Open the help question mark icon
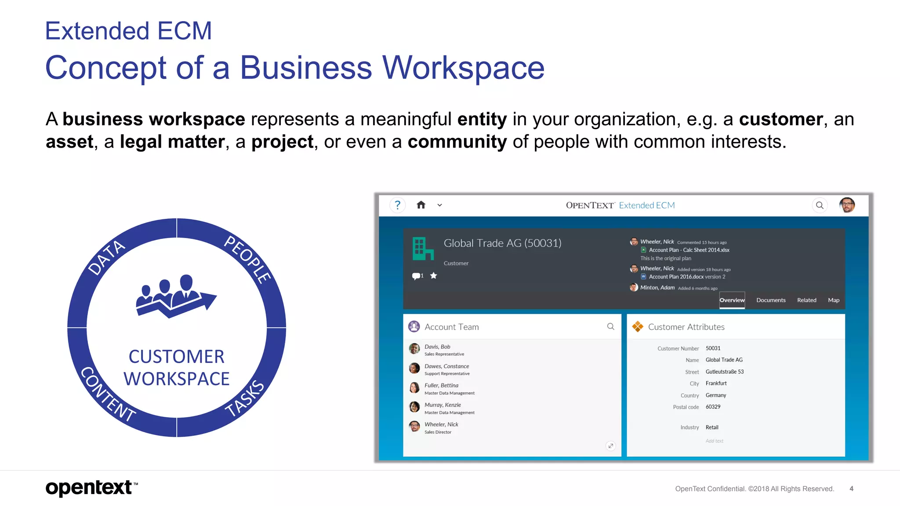 (397, 205)
